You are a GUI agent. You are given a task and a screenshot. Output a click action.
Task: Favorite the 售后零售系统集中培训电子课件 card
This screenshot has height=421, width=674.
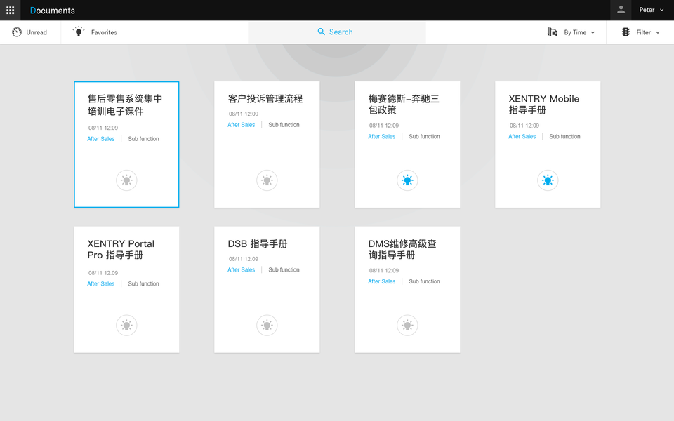click(126, 180)
